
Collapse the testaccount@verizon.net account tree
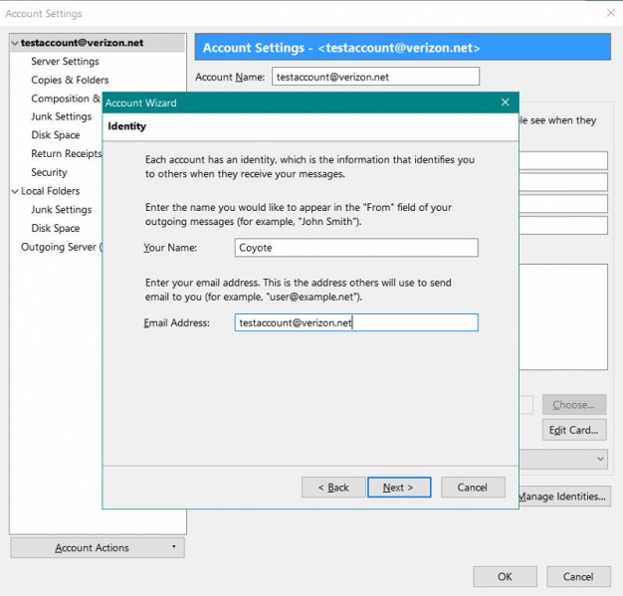pos(15,43)
